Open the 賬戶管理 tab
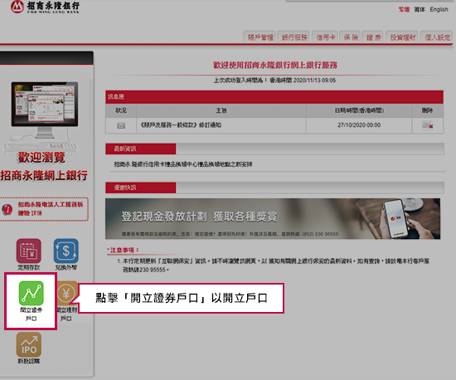The width and height of the screenshot is (456, 380). point(260,37)
